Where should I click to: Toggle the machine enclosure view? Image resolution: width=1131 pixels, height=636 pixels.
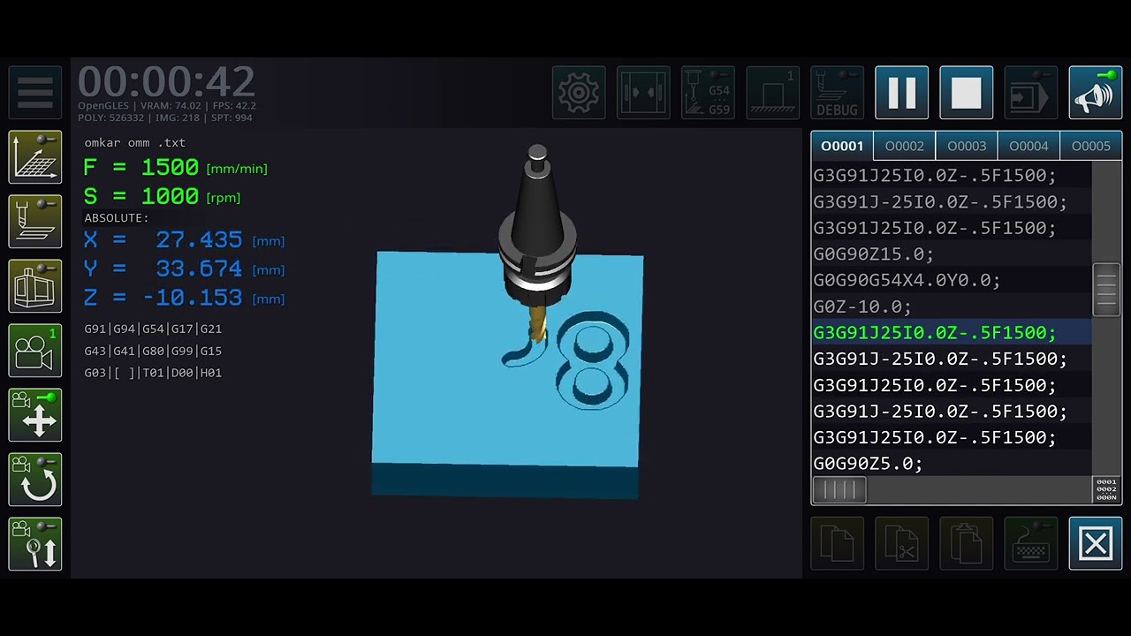tap(35, 286)
